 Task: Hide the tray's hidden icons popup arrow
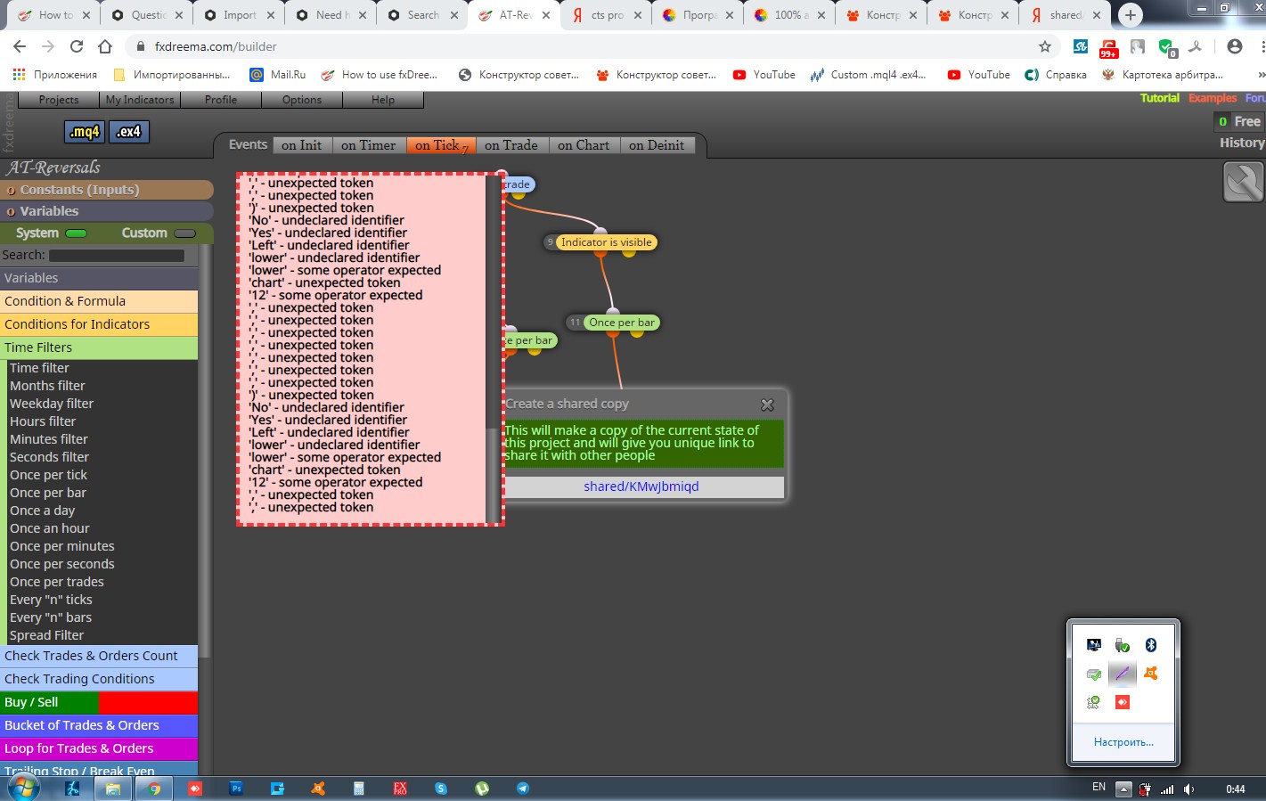coord(1123,789)
